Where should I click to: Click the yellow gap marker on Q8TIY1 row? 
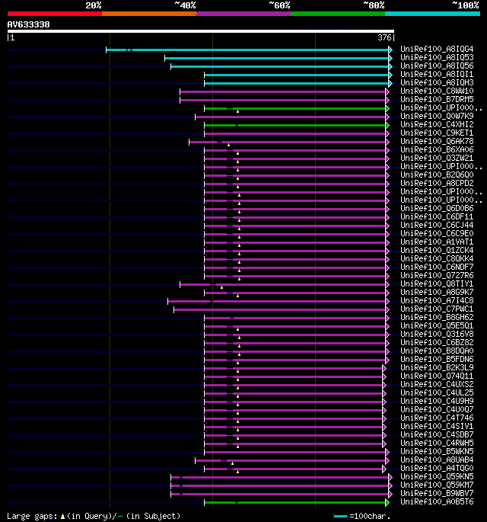pos(221,287)
